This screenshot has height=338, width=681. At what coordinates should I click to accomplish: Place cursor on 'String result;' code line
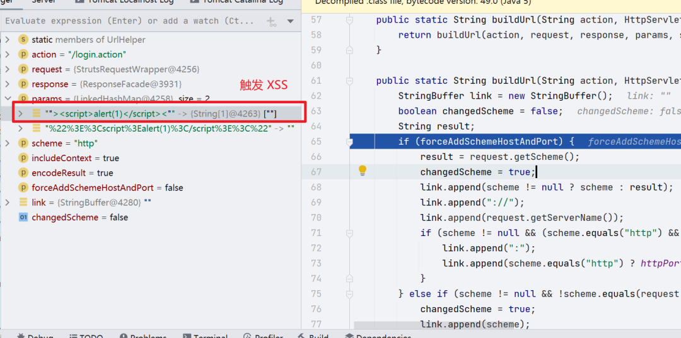436,127
